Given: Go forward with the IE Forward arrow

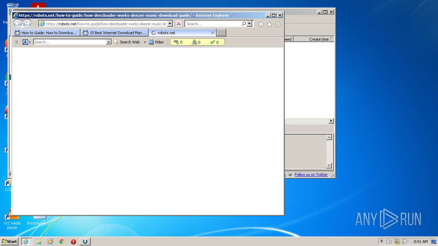Looking at the screenshot, I should tap(27, 24).
